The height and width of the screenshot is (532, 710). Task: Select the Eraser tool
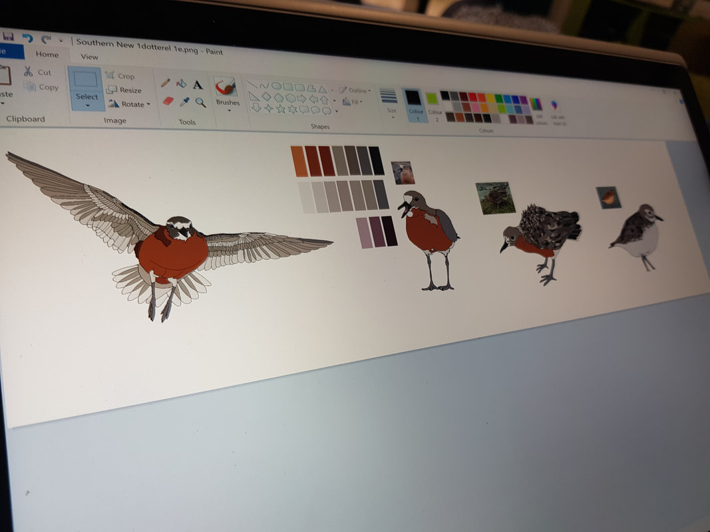168,100
